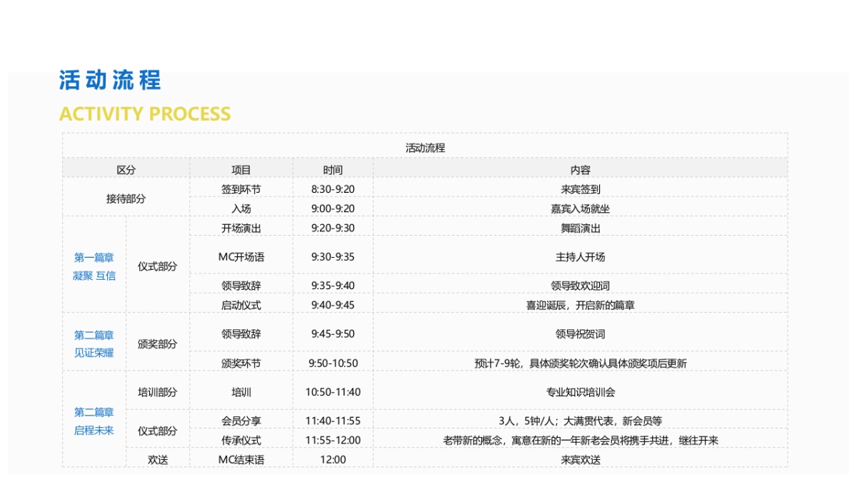This screenshot has height=482, width=857.
Task: Select the 时间 column header cell
Action: pyautogui.click(x=333, y=169)
